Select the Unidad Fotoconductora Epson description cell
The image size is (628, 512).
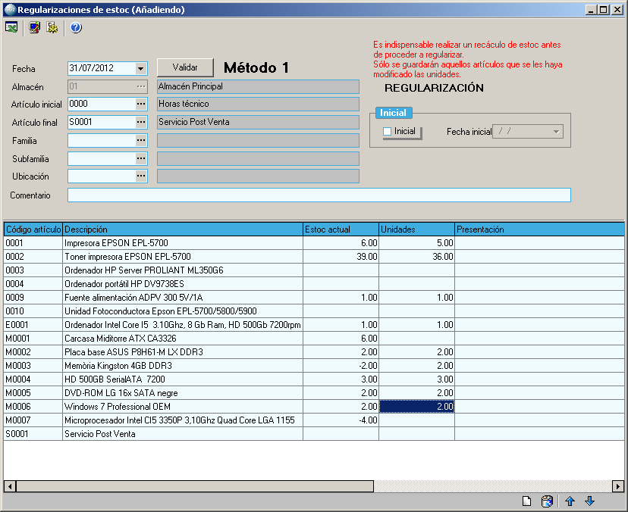pos(183,311)
